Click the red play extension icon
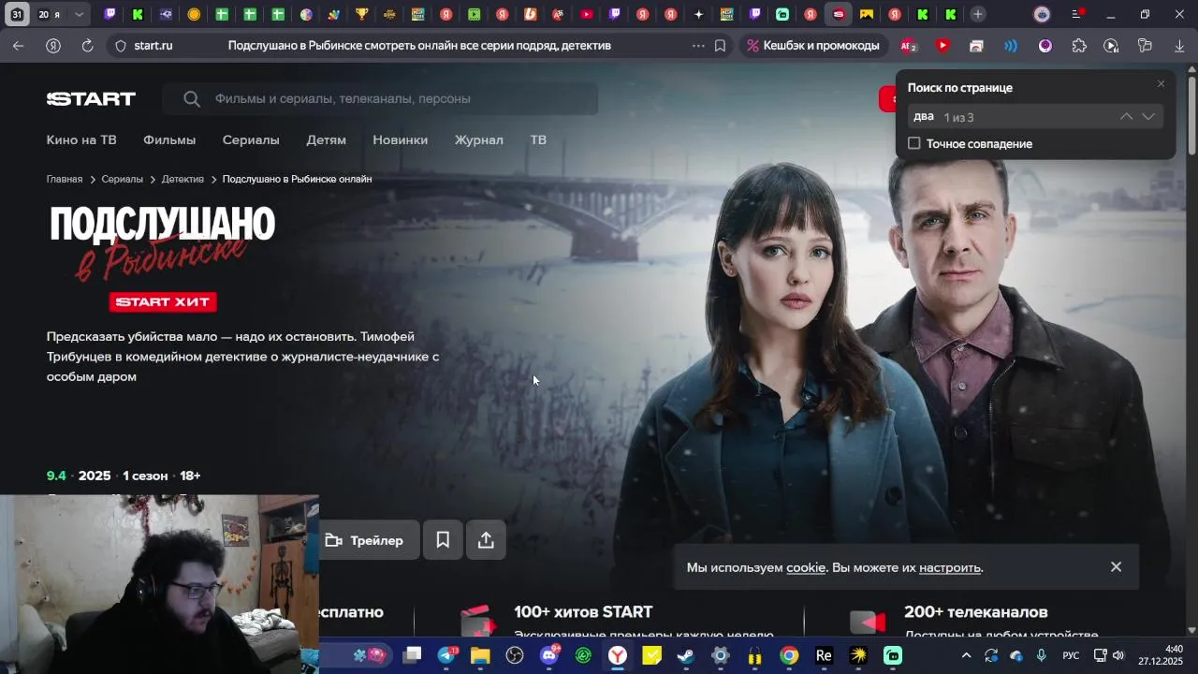 942,45
